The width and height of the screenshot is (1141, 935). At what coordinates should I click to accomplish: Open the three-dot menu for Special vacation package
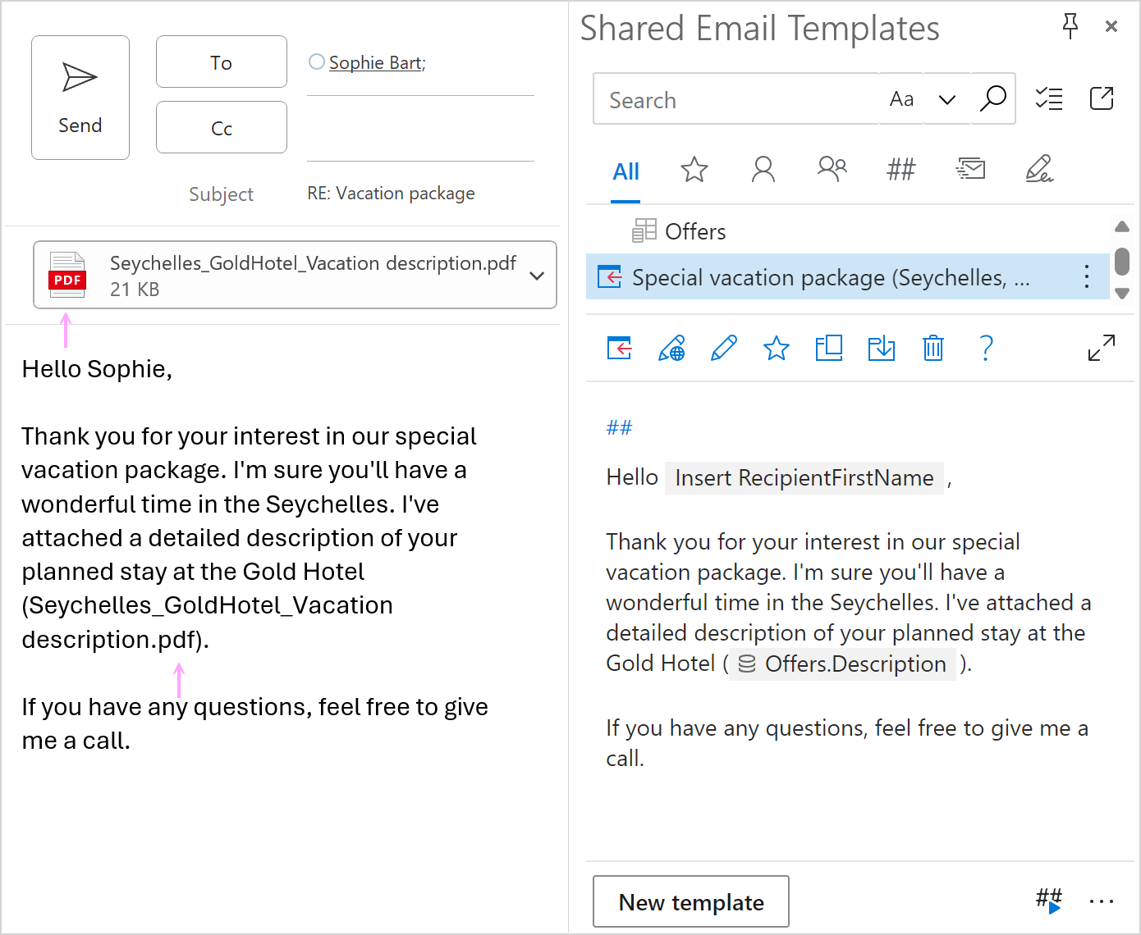(1087, 276)
